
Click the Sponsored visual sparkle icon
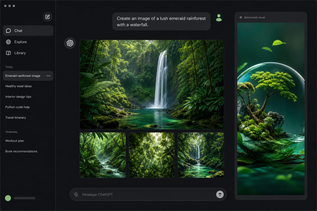coord(240,17)
